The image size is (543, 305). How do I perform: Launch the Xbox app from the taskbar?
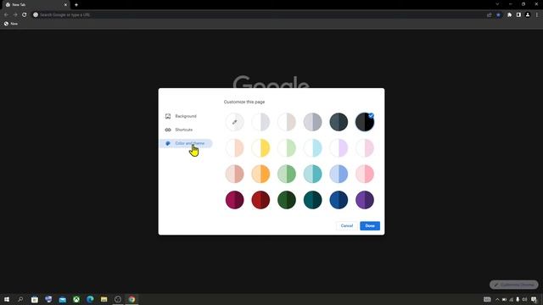click(x=76, y=299)
